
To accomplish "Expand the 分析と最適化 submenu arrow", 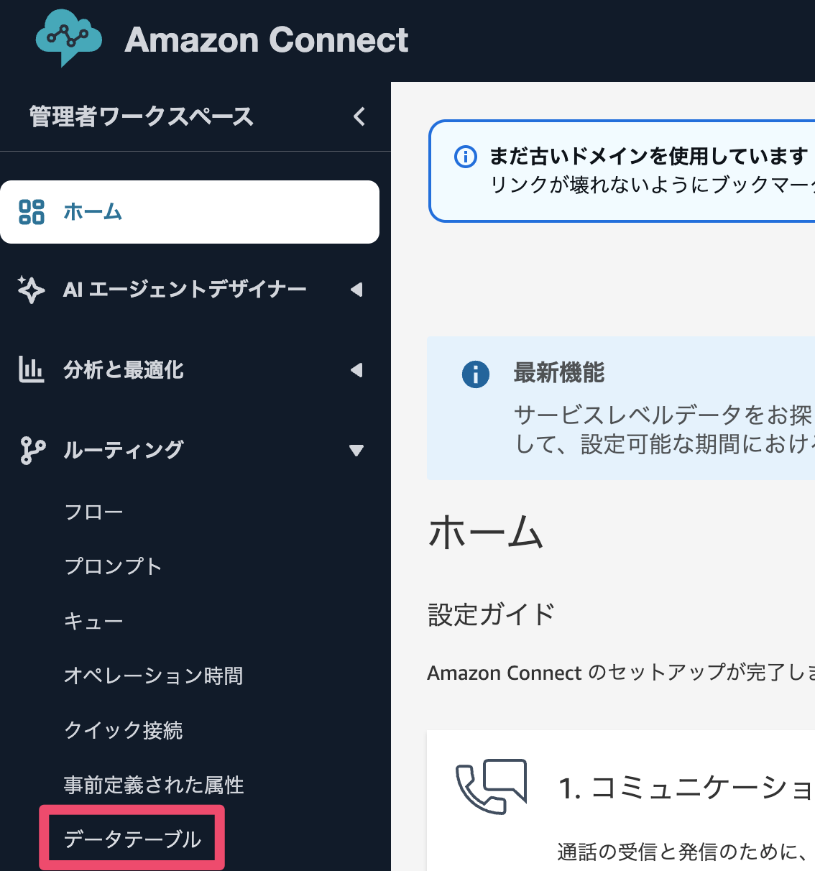I will 356,370.
